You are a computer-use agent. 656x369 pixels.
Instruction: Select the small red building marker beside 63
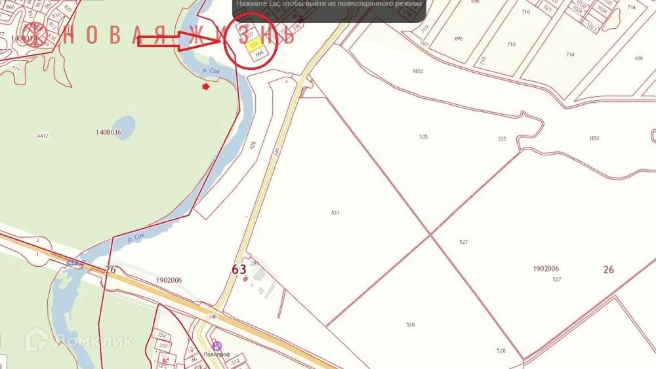245,279
